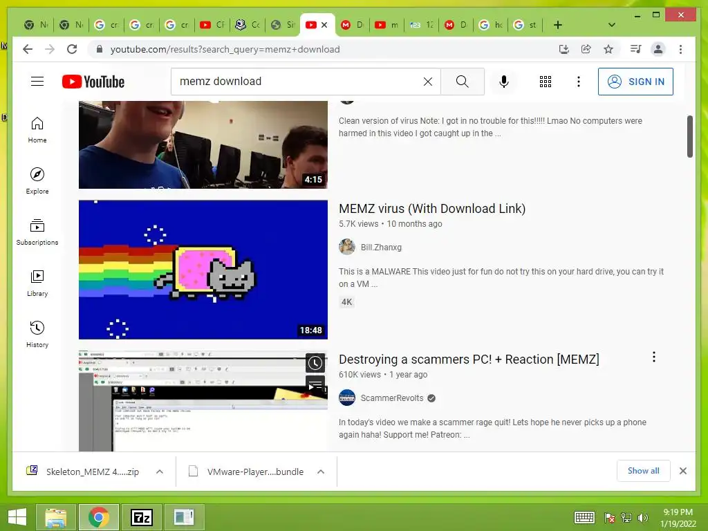Open Library in the sidebar
The width and height of the screenshot is (708, 531).
37,283
